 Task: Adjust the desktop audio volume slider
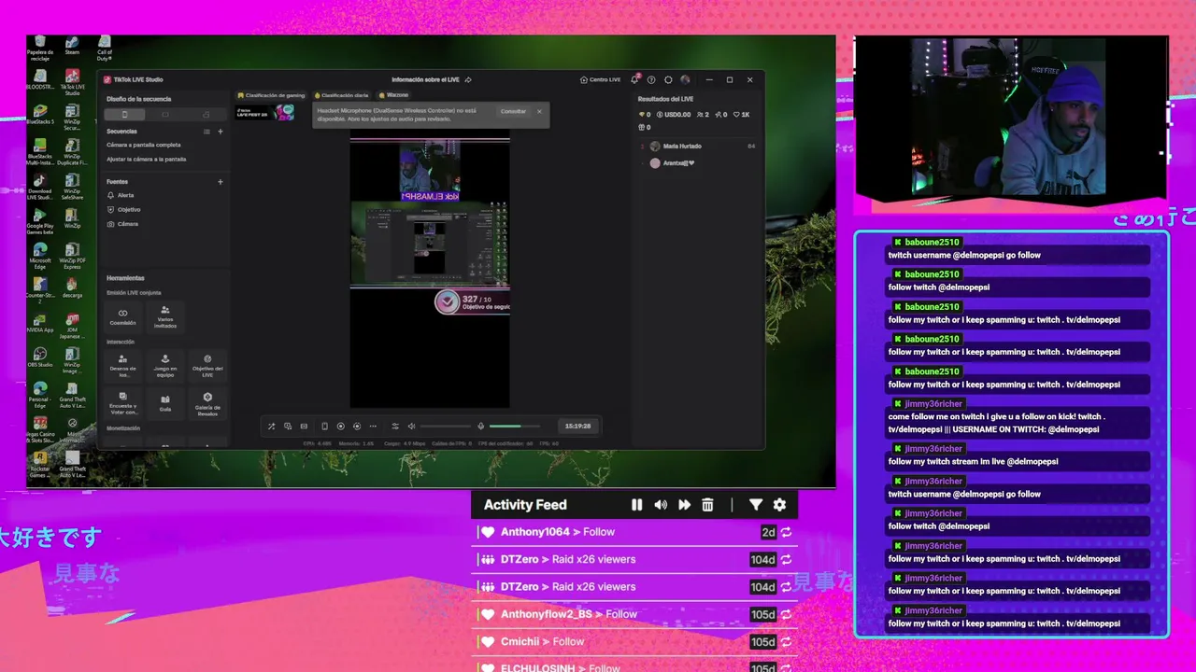coord(445,427)
